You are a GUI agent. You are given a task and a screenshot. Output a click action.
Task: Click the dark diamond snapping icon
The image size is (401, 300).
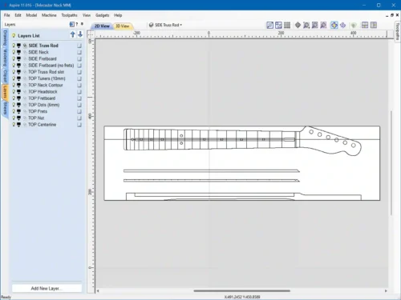(298, 25)
